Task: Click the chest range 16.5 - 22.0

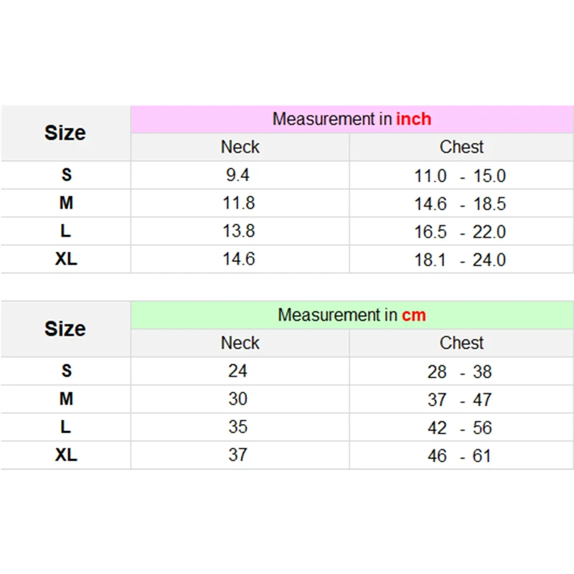Action: click(x=460, y=232)
